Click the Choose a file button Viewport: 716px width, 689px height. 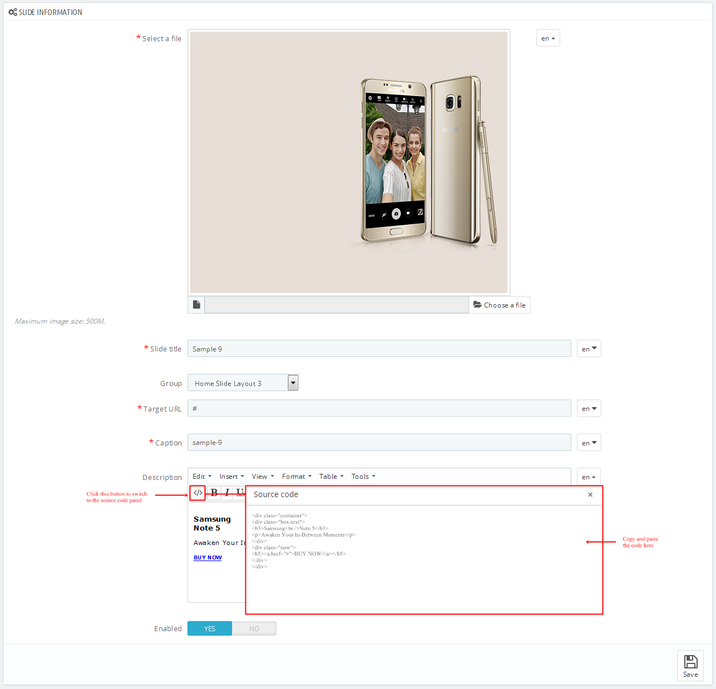(500, 305)
